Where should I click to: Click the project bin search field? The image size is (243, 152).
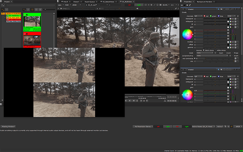[x=31, y=5]
